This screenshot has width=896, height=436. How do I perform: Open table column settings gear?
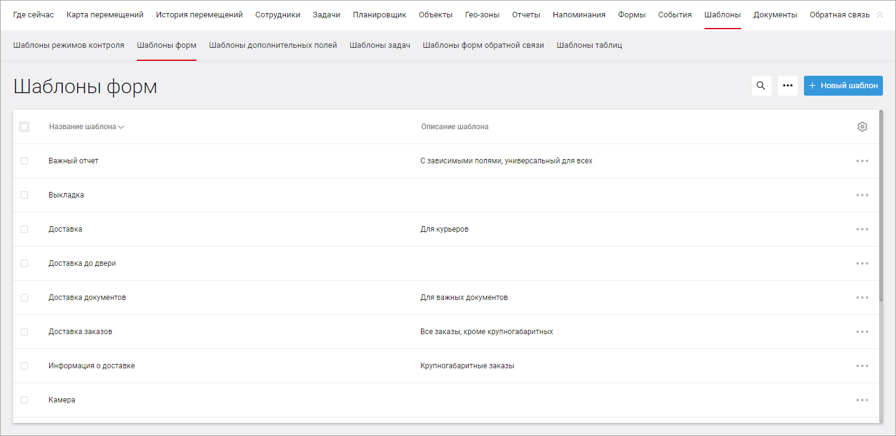(862, 127)
